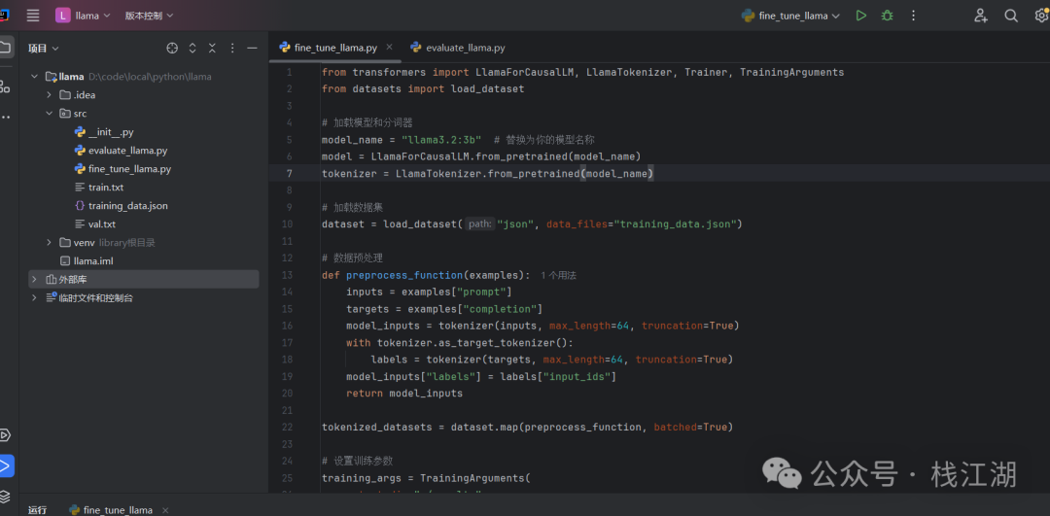The height and width of the screenshot is (516, 1050).
Task: Run fine_tune_llama with the green play icon
Action: tap(861, 16)
